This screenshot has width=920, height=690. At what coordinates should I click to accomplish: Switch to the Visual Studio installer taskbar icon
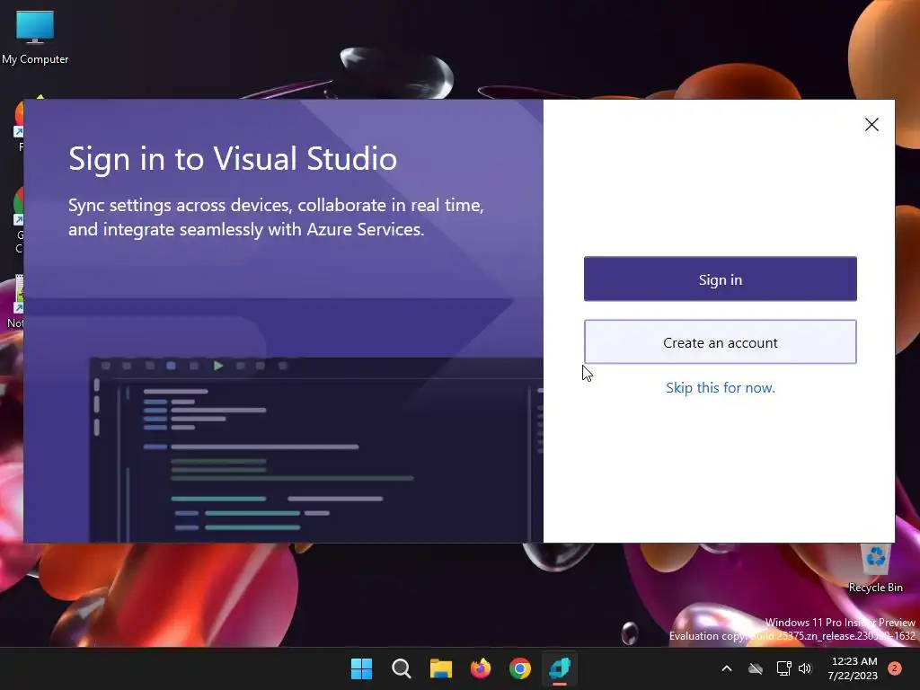[x=560, y=668]
